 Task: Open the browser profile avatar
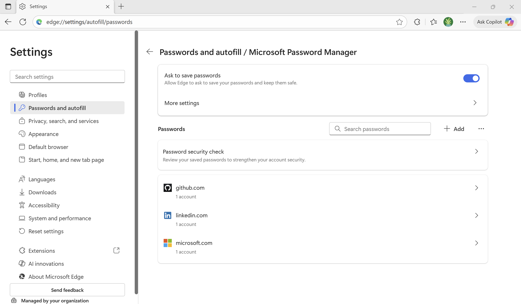click(x=448, y=22)
